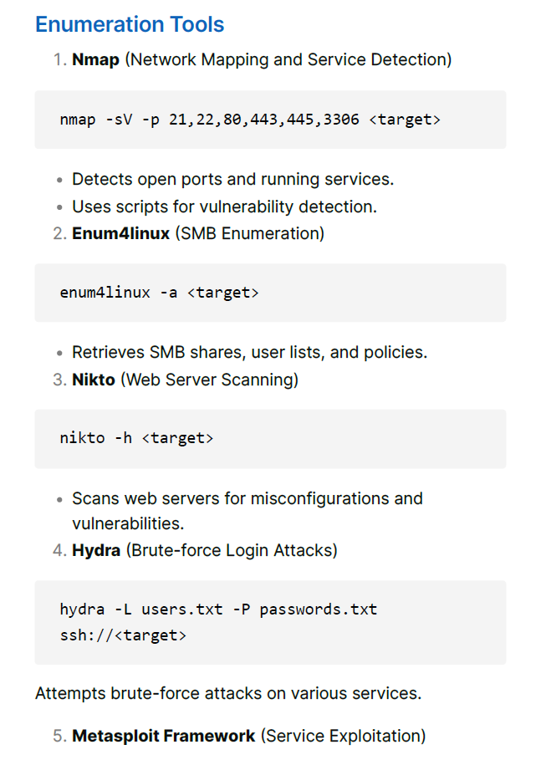Click the Enumeration Tools heading
This screenshot has width=536, height=765.
point(130,24)
